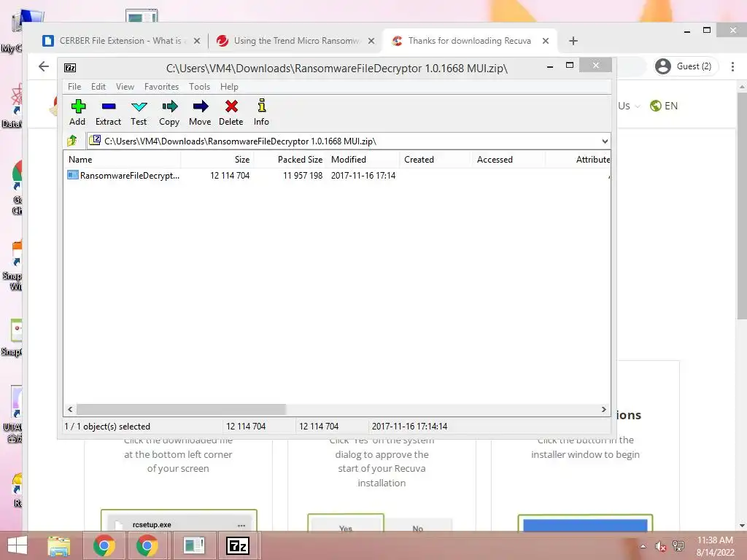Open the muted volume tray icon
The width and height of the screenshot is (747, 560).
[x=660, y=546]
